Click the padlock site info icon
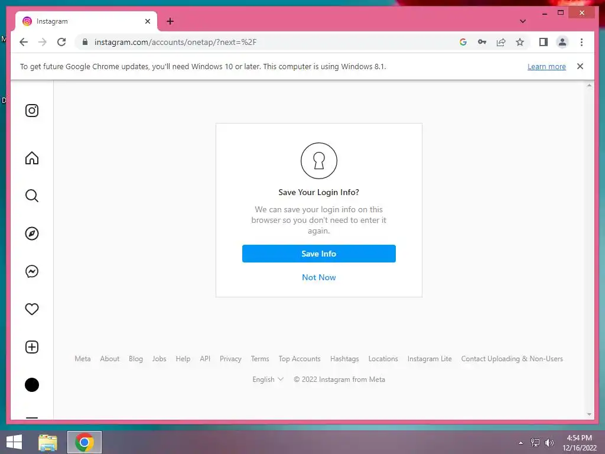 click(x=85, y=42)
